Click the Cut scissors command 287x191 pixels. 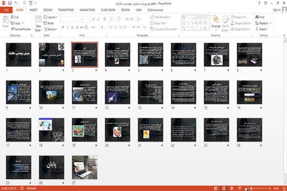point(14,17)
